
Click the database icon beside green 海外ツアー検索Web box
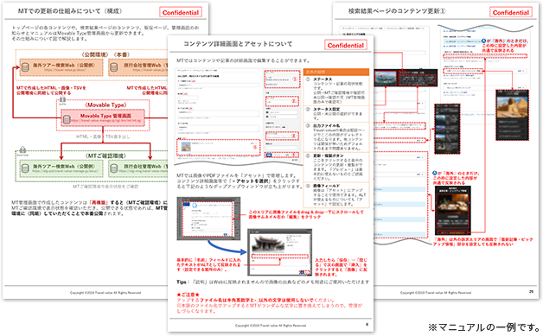click(25, 168)
